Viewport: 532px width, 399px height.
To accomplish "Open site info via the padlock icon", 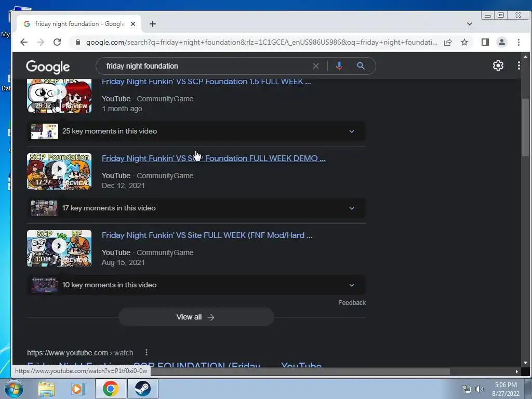I will point(78,42).
